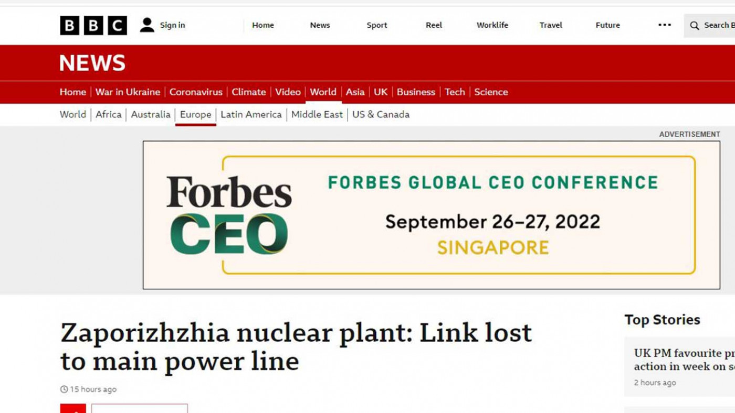Go to the Tech news section

pyautogui.click(x=455, y=92)
